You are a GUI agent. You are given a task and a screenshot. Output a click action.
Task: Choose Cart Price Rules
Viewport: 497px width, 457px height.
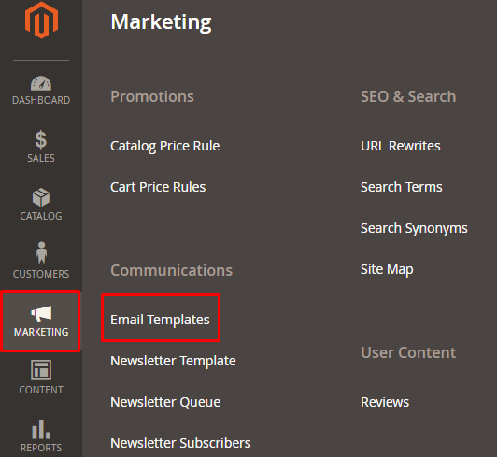click(x=158, y=187)
